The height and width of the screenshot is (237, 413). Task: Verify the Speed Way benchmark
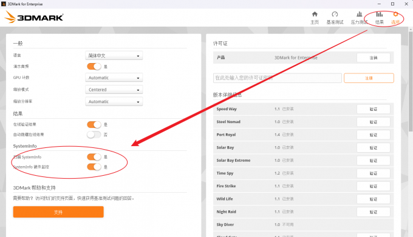374,109
